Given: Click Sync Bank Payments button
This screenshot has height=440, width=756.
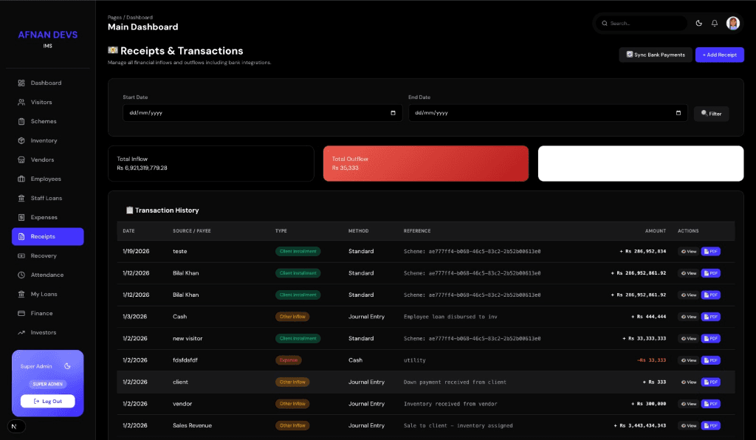Looking at the screenshot, I should 656,55.
